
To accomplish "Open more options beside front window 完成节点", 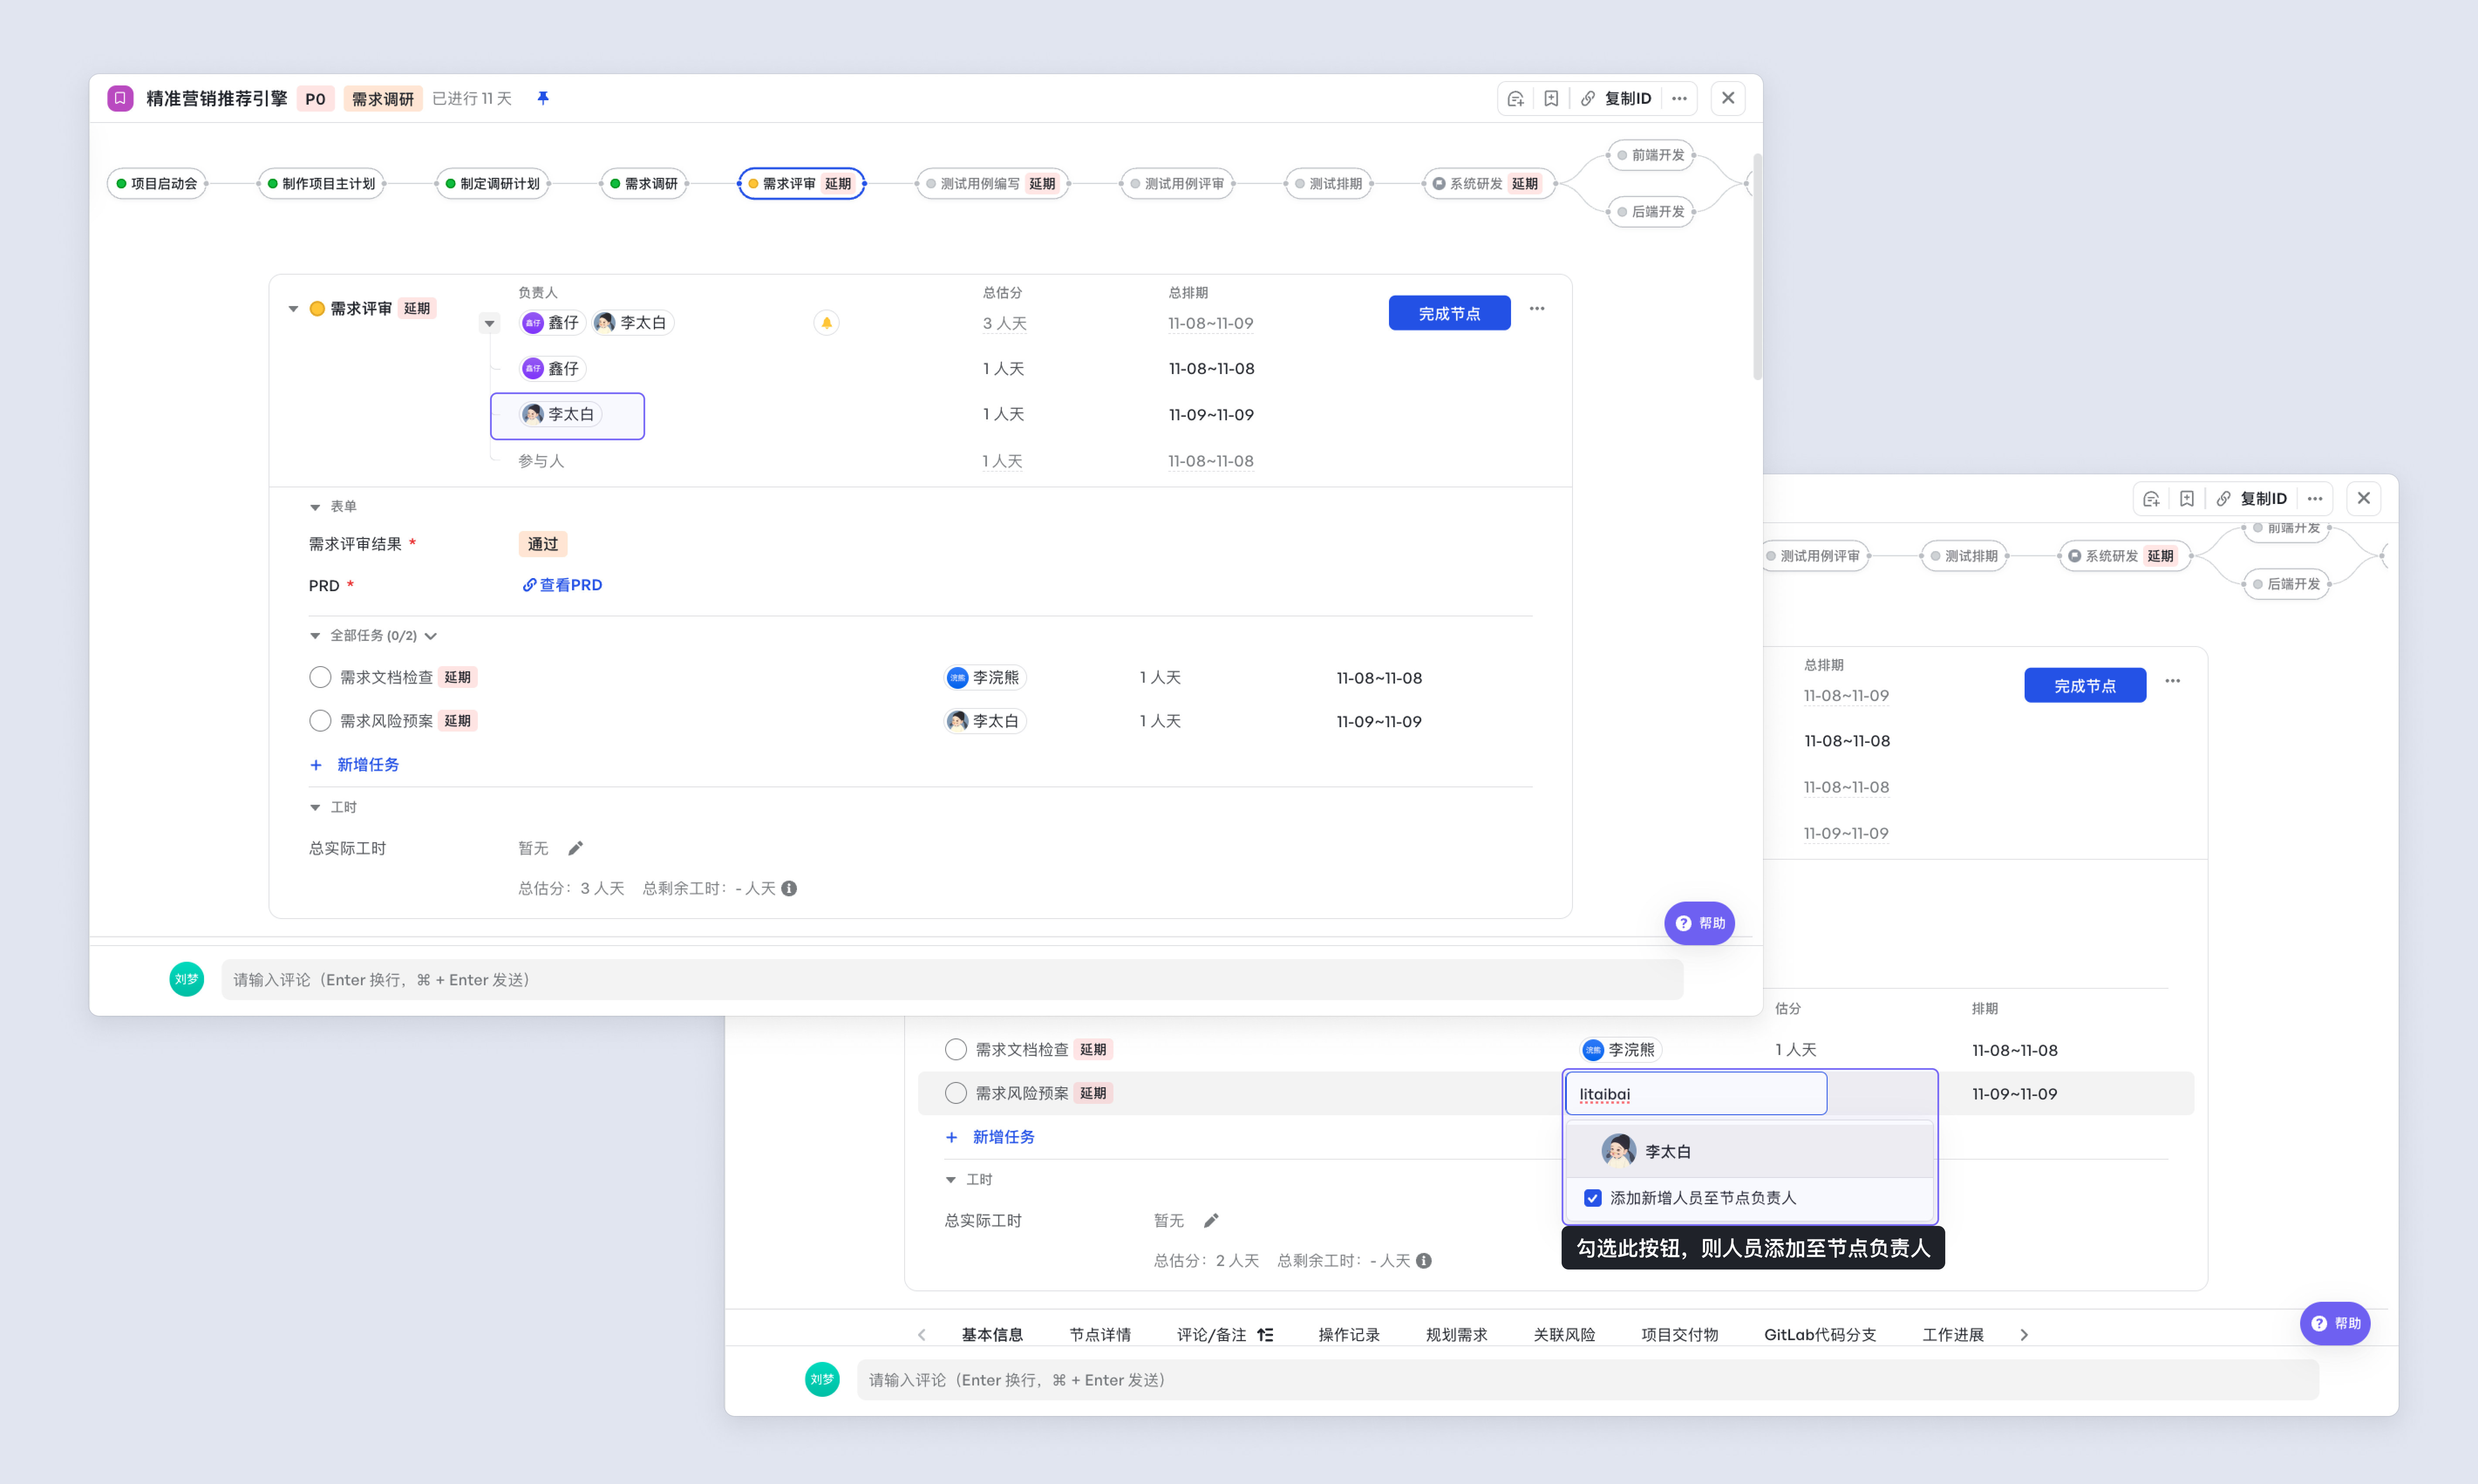I will tap(1537, 309).
